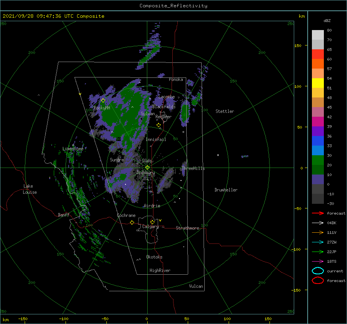Click yellow diamond marker above Calgary label
Image resolution: width=347 pixels, height=324 pixels.
click(152, 222)
